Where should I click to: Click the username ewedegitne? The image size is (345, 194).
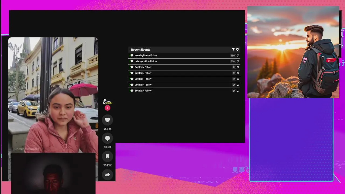coord(141,56)
